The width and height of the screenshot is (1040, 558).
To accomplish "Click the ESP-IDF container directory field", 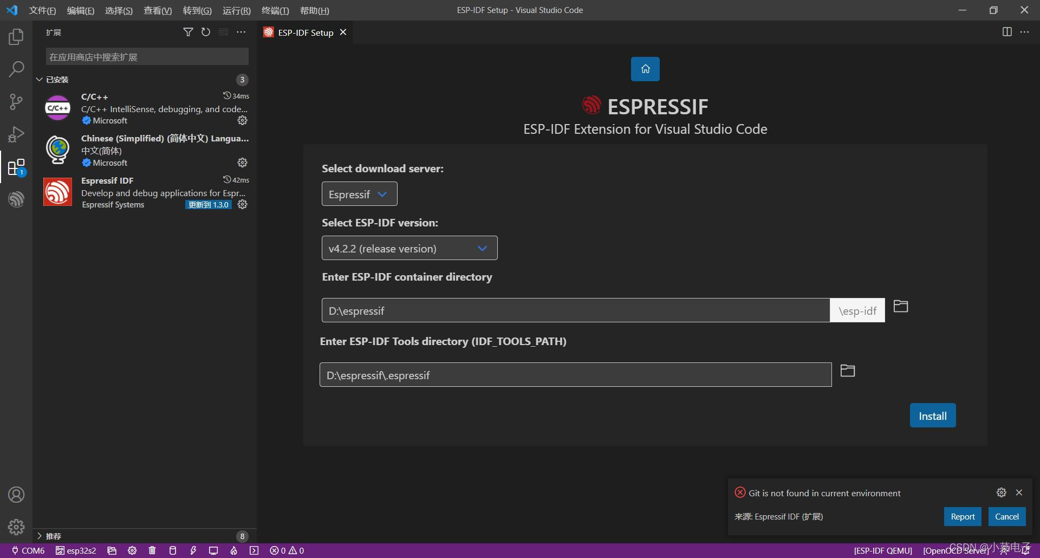I will tap(576, 310).
